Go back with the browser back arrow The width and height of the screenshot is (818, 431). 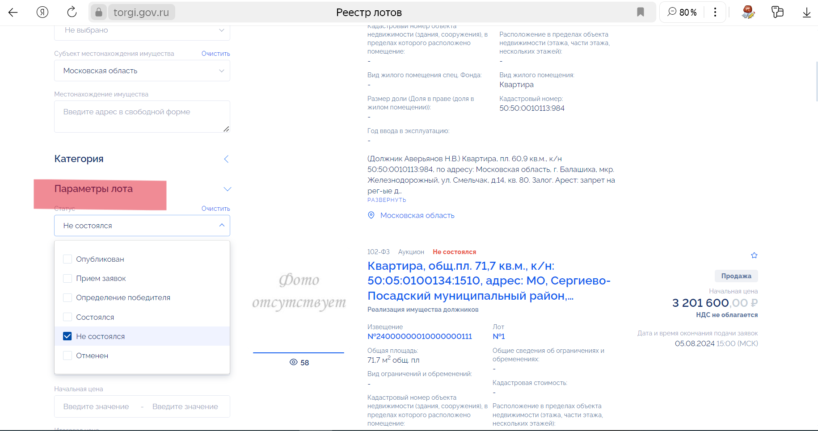pyautogui.click(x=13, y=12)
